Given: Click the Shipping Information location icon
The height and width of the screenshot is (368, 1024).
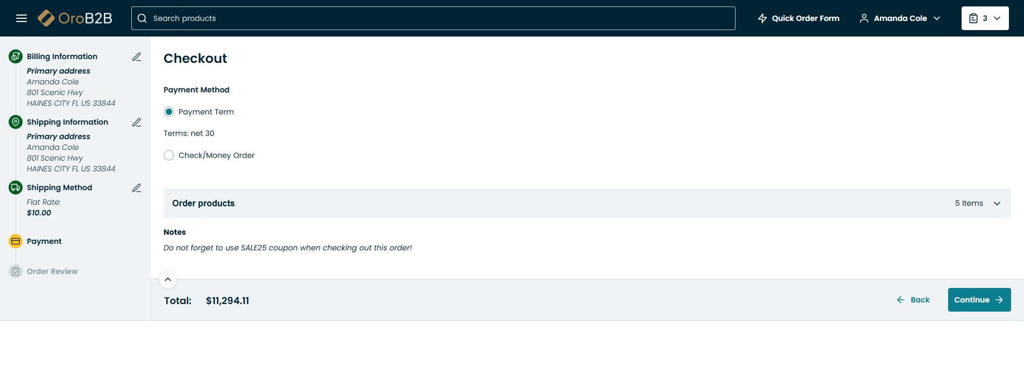Looking at the screenshot, I should click(16, 122).
